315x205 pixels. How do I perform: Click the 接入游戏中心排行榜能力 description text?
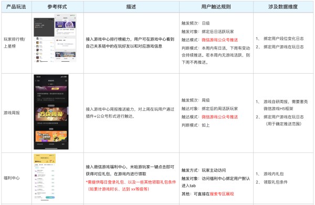(x=130, y=43)
